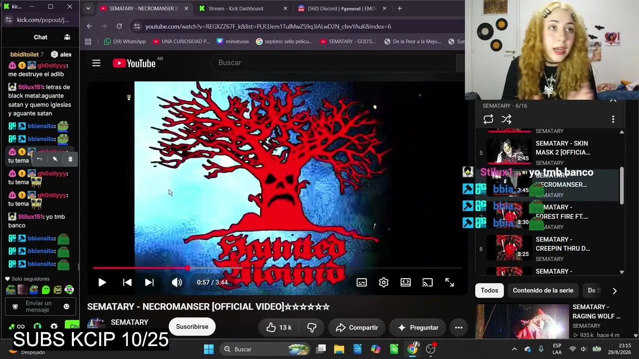Select the Todos filter chip
639x359 pixels.
489,290
